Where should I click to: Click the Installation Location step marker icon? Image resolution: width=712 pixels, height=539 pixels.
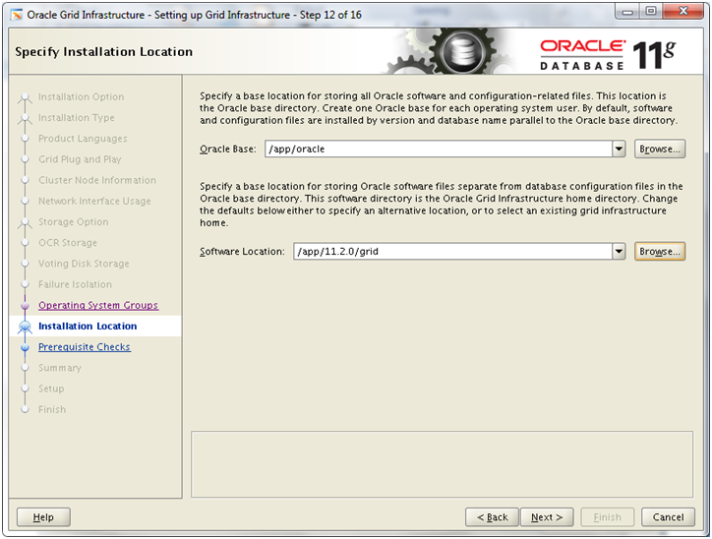point(25,327)
